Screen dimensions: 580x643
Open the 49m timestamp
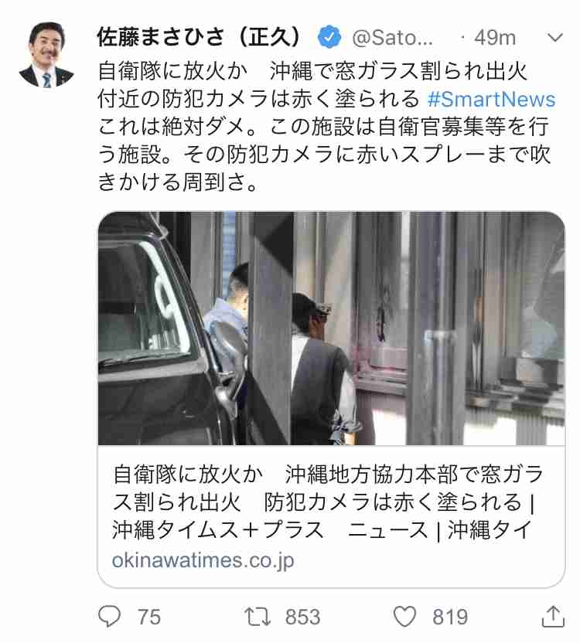[x=495, y=38]
